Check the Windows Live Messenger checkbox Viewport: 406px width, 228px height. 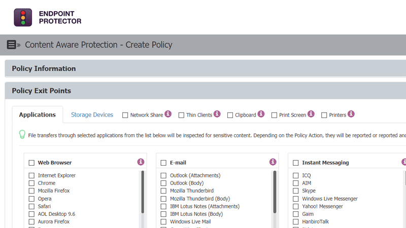296,199
